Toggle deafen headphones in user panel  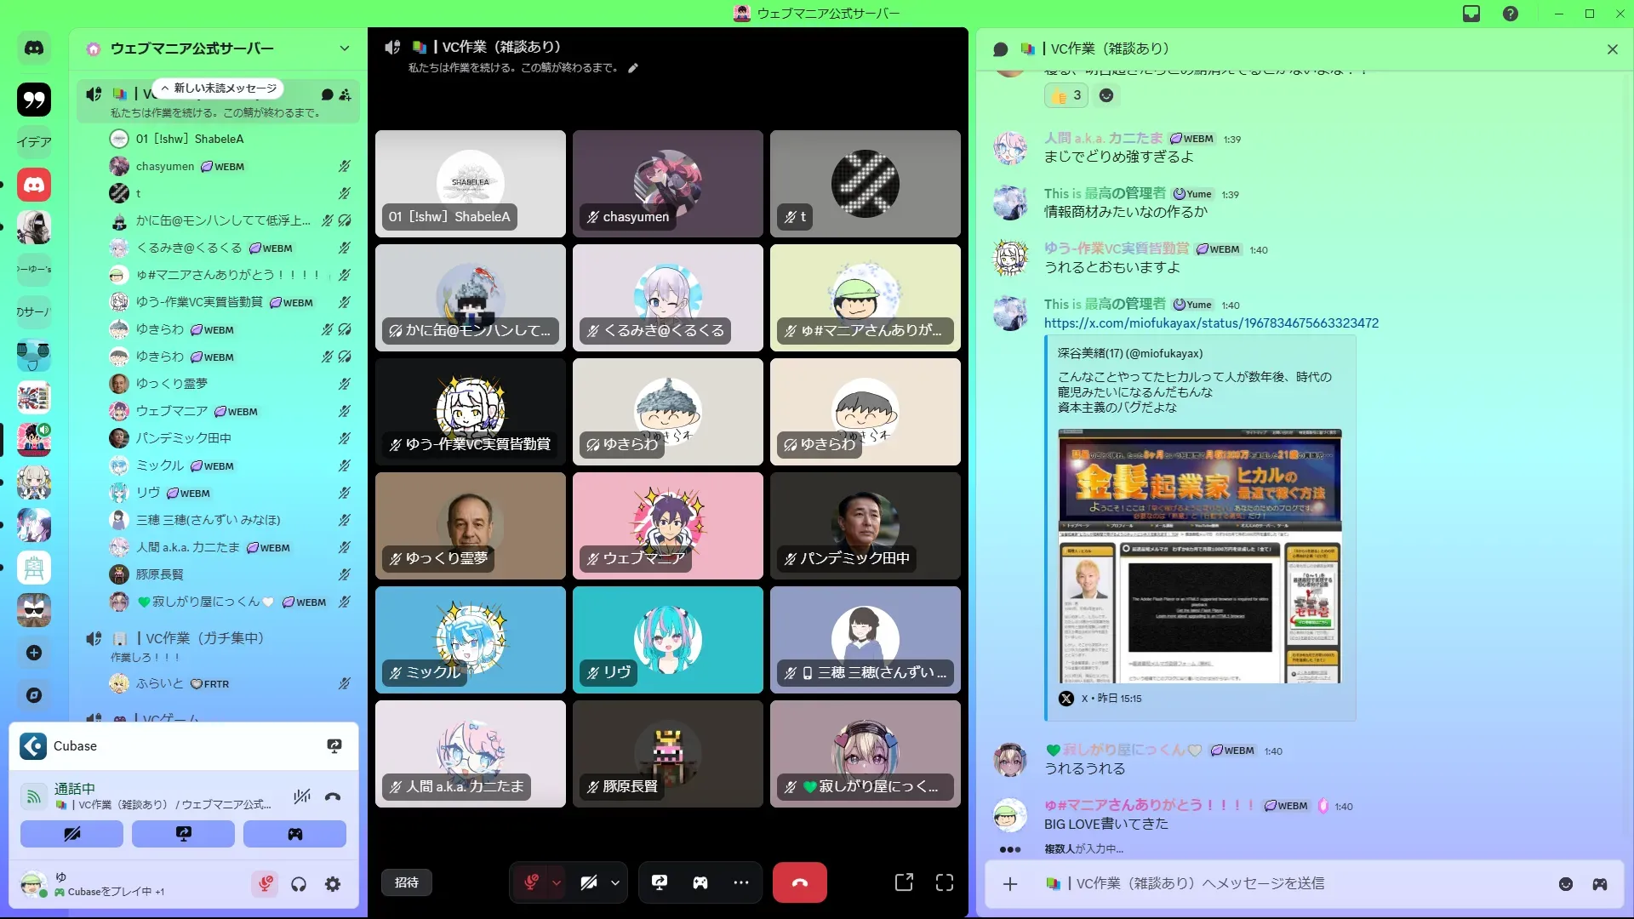click(299, 884)
